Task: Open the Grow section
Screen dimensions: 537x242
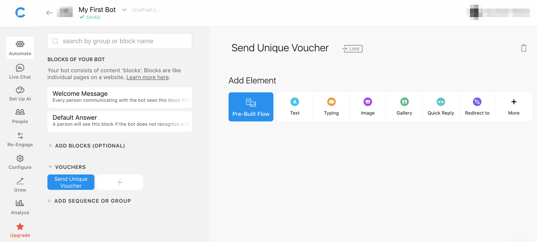Action: (x=20, y=184)
